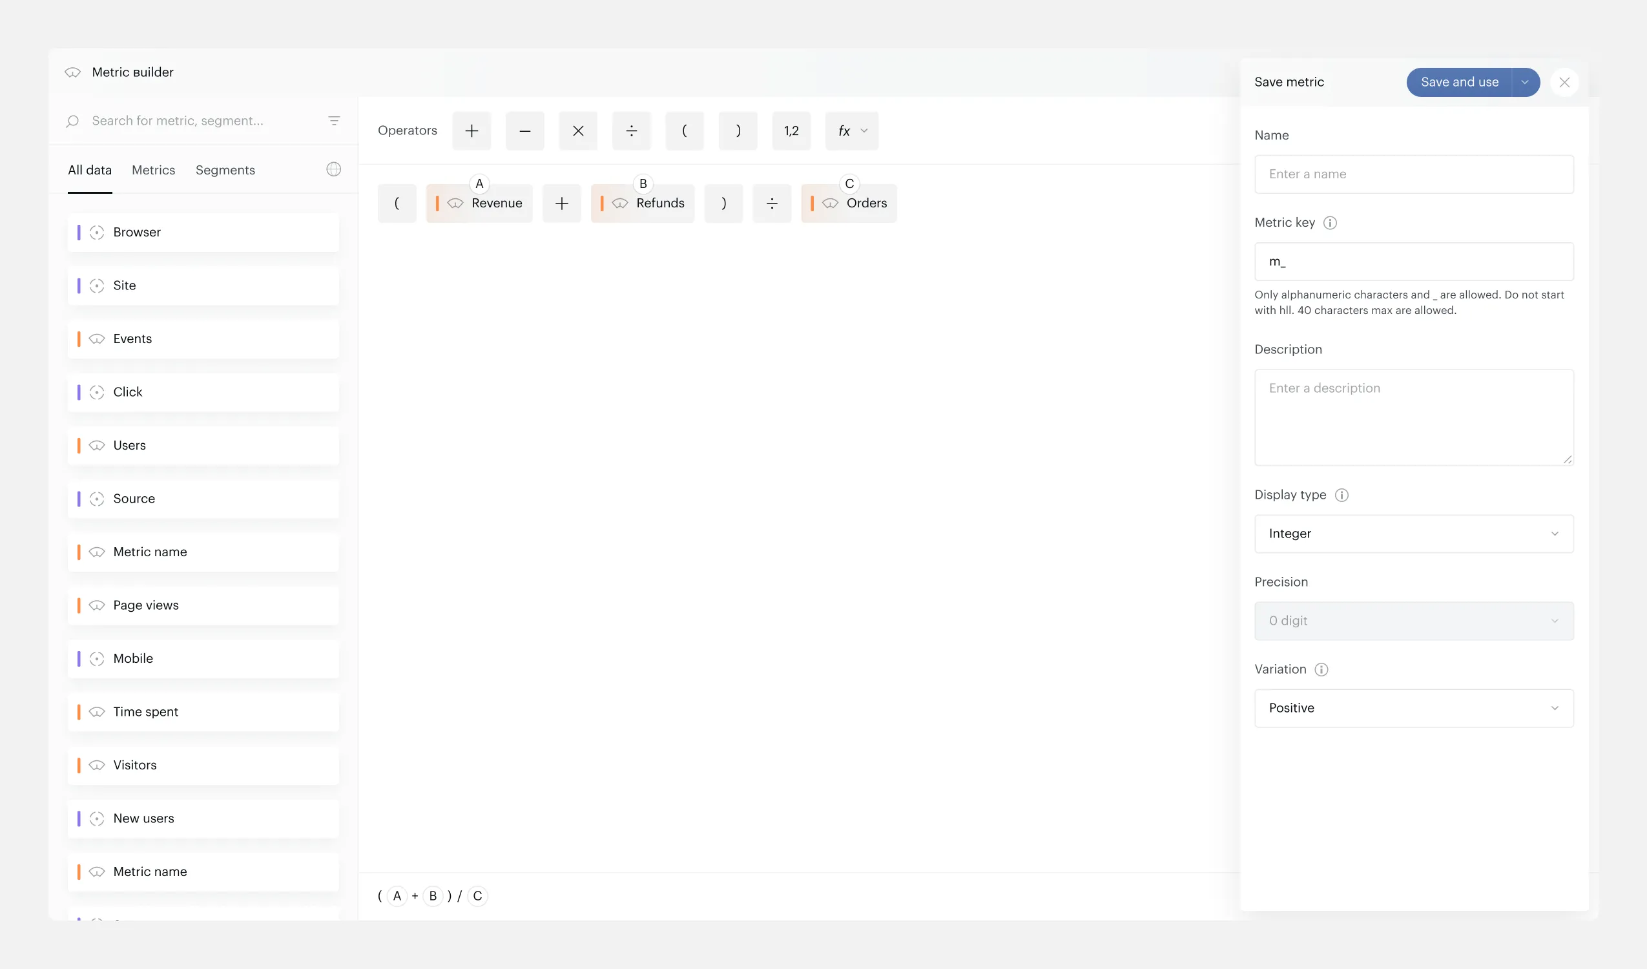Click the eye icon on the Events row

pos(97,339)
